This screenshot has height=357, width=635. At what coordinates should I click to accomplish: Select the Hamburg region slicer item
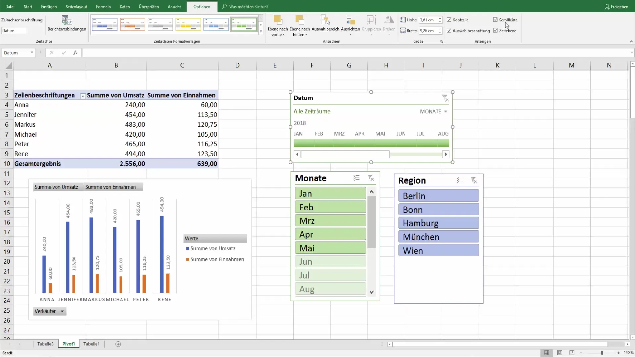[x=439, y=223]
